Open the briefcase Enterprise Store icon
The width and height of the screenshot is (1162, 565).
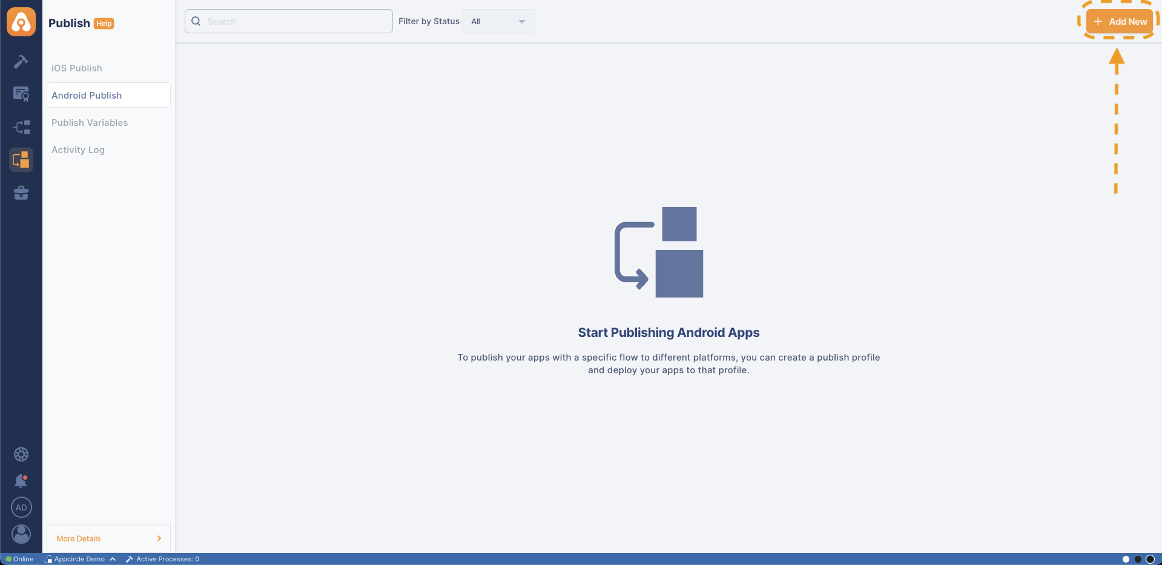click(x=21, y=193)
